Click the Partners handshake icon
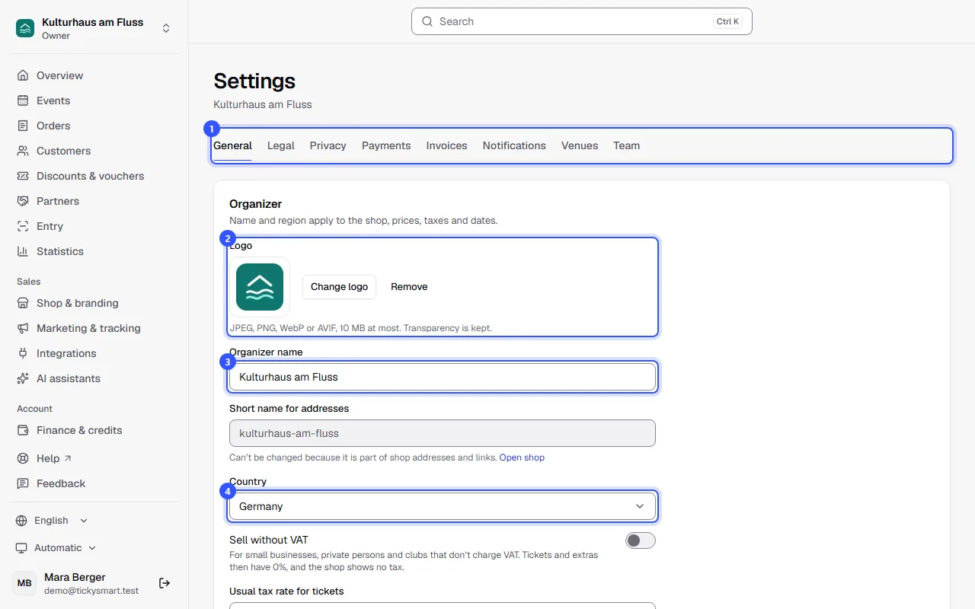This screenshot has height=609, width=975. (x=23, y=201)
